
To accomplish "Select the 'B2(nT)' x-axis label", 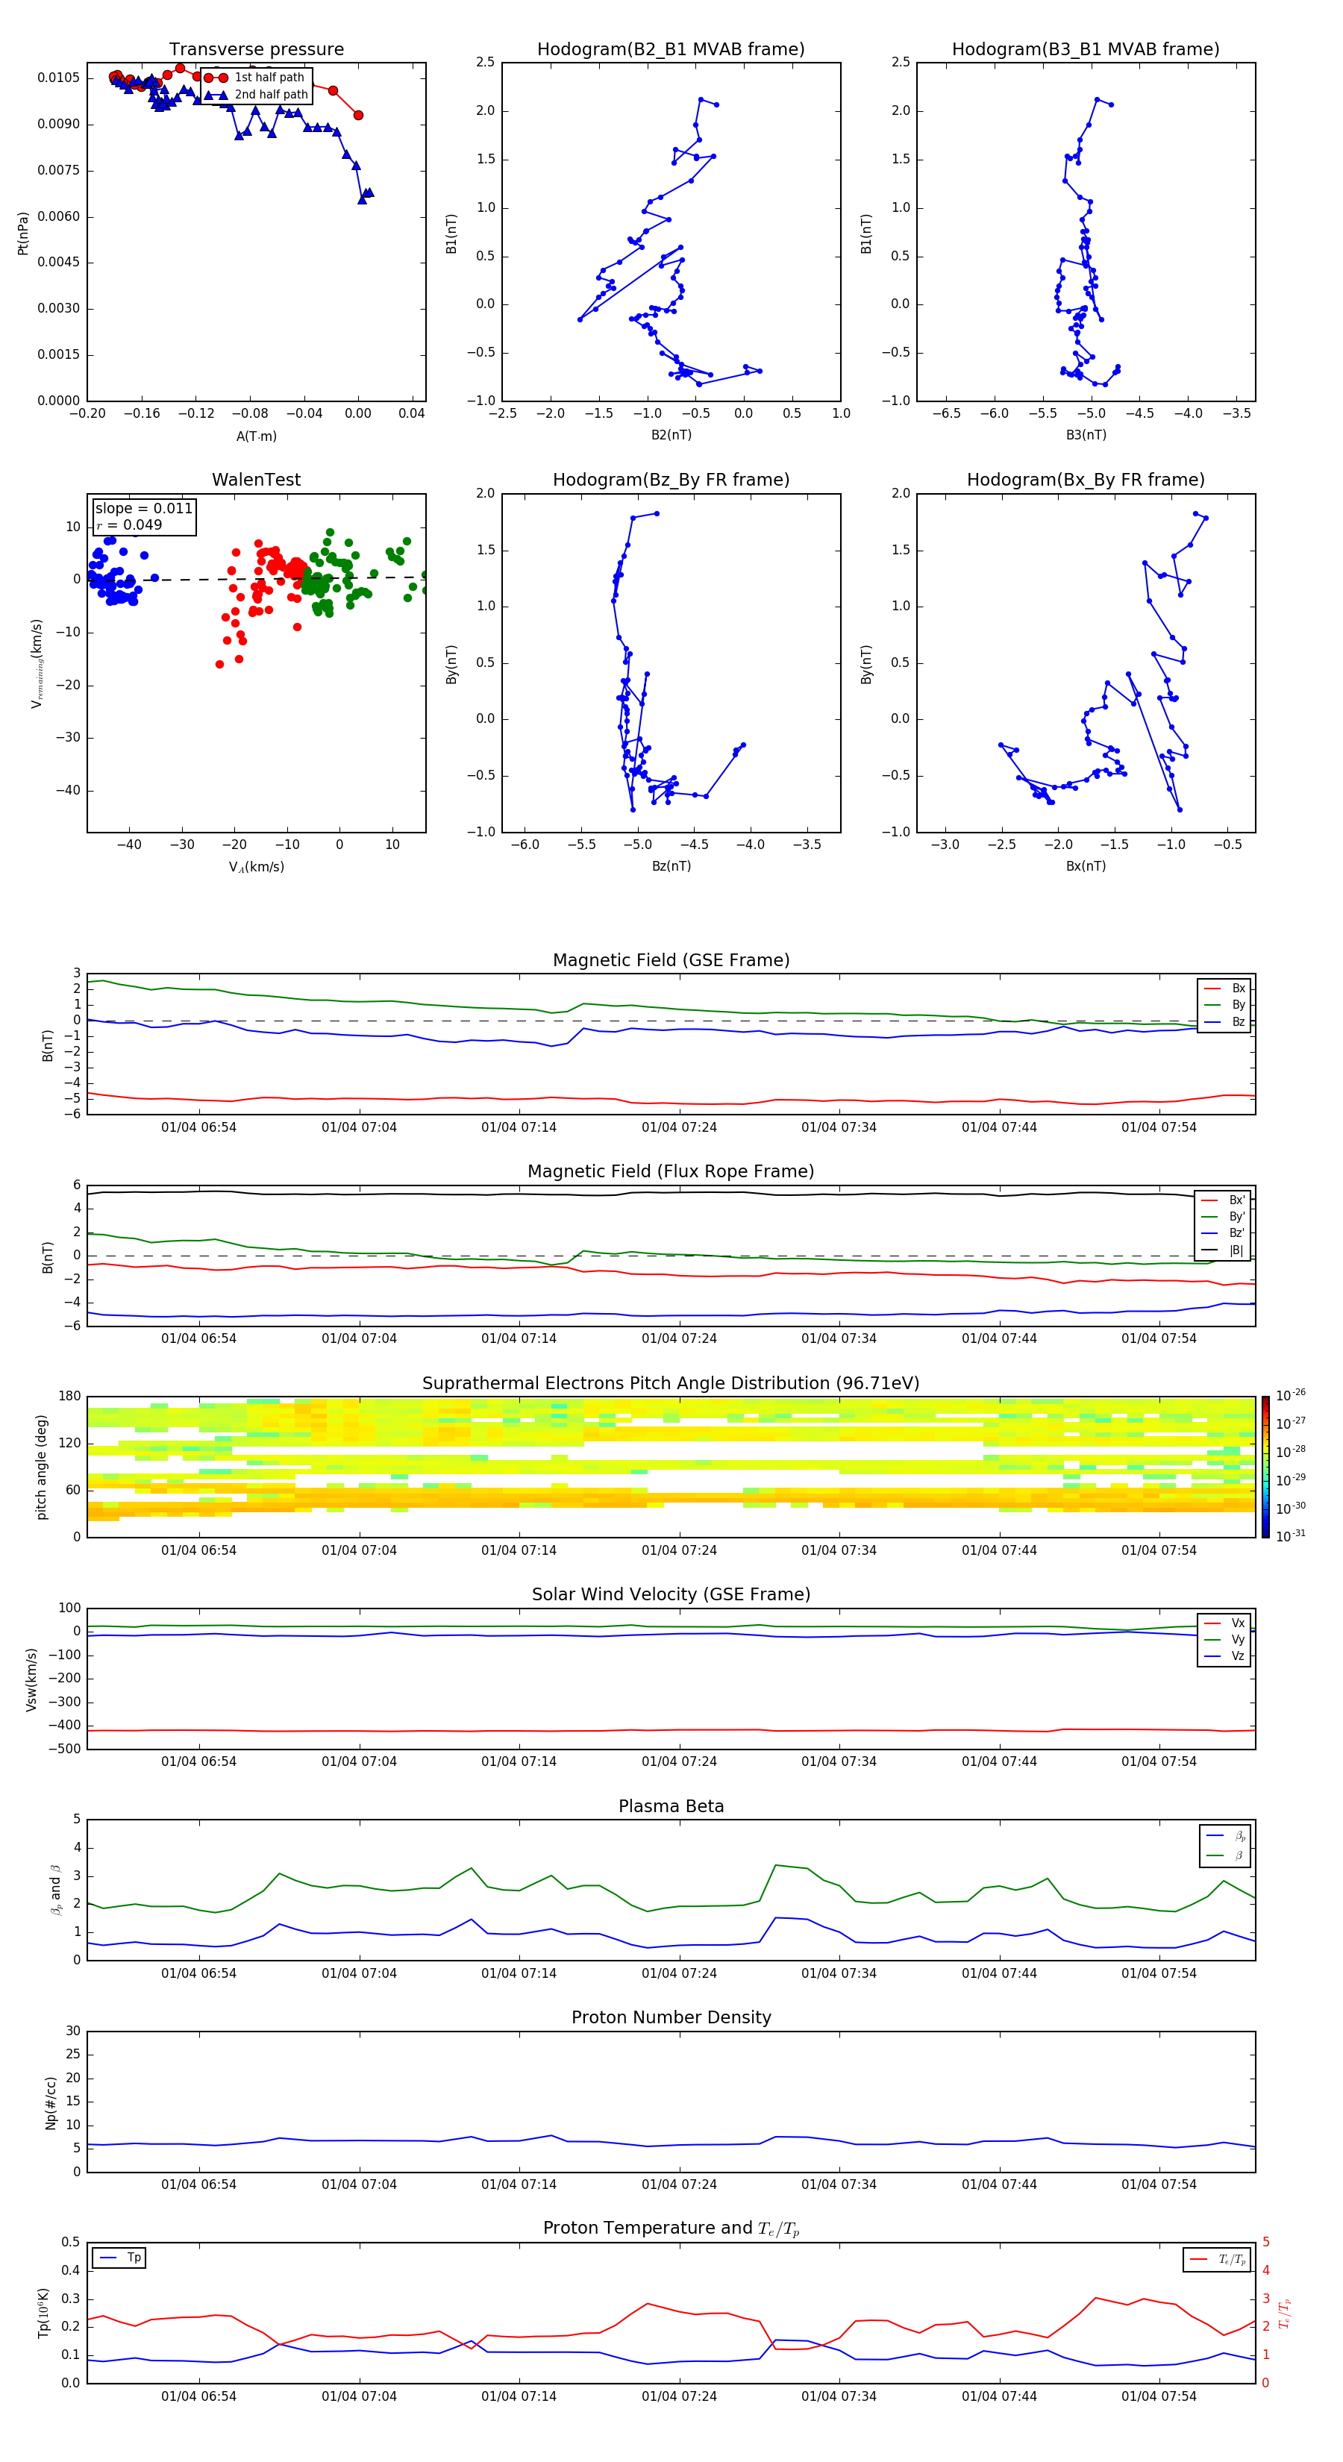I will point(671,436).
